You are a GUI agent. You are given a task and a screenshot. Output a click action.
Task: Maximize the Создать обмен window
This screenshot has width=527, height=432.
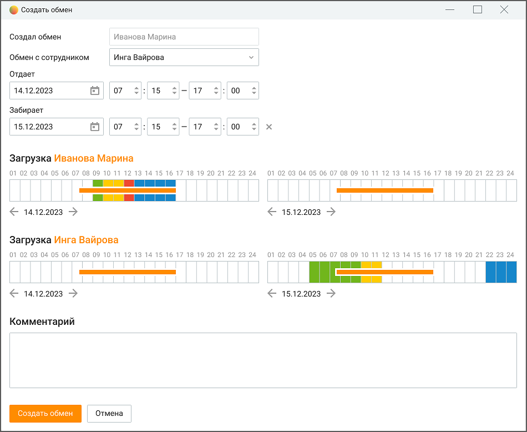coord(478,10)
